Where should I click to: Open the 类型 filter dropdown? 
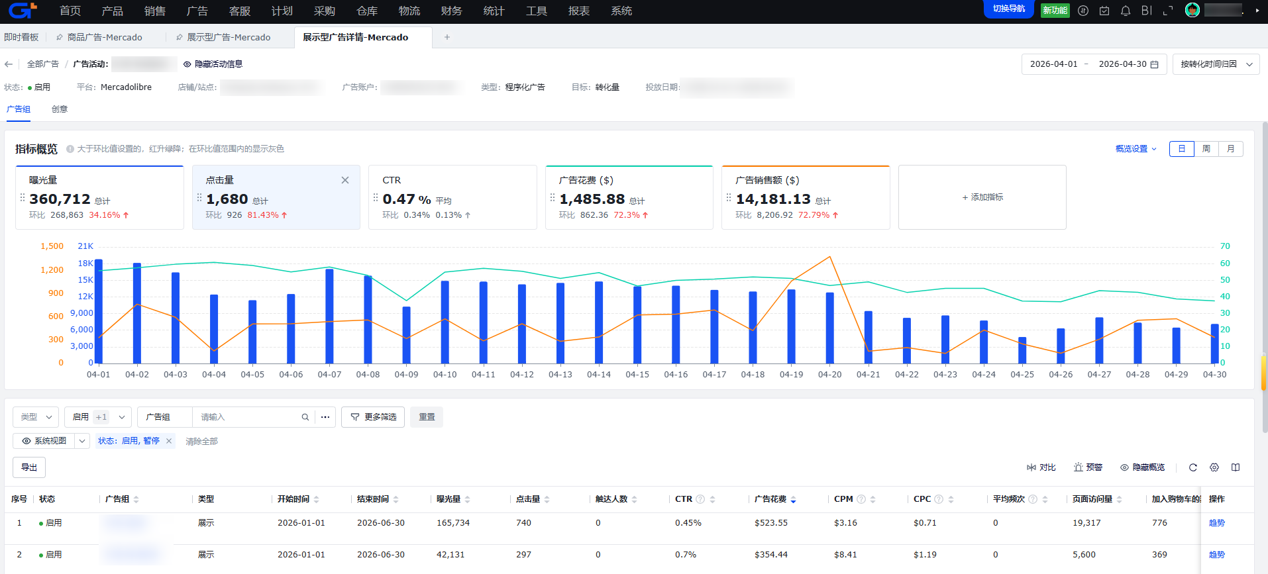tap(36, 417)
